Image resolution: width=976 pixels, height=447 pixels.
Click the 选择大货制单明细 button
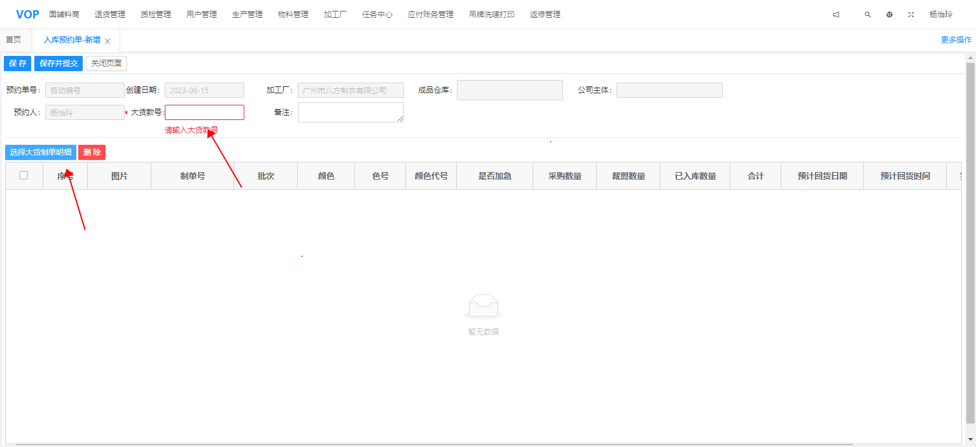[x=41, y=152]
